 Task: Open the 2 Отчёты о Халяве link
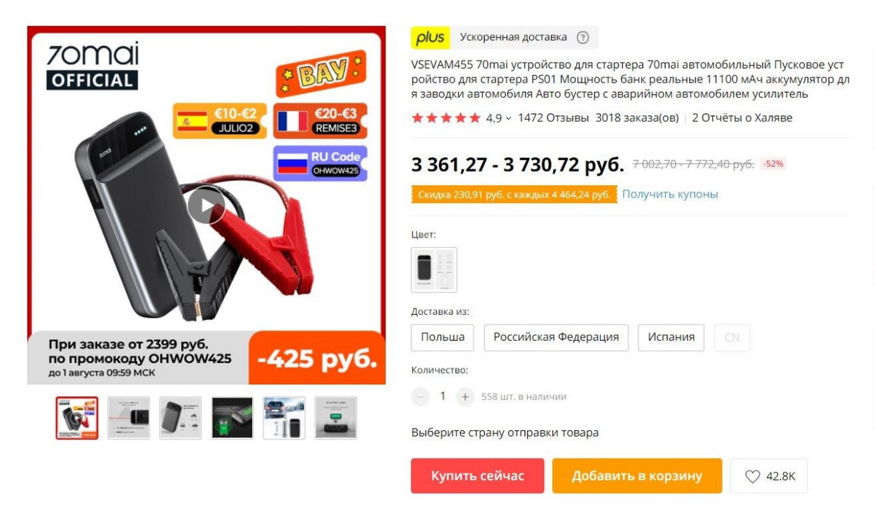[742, 118]
